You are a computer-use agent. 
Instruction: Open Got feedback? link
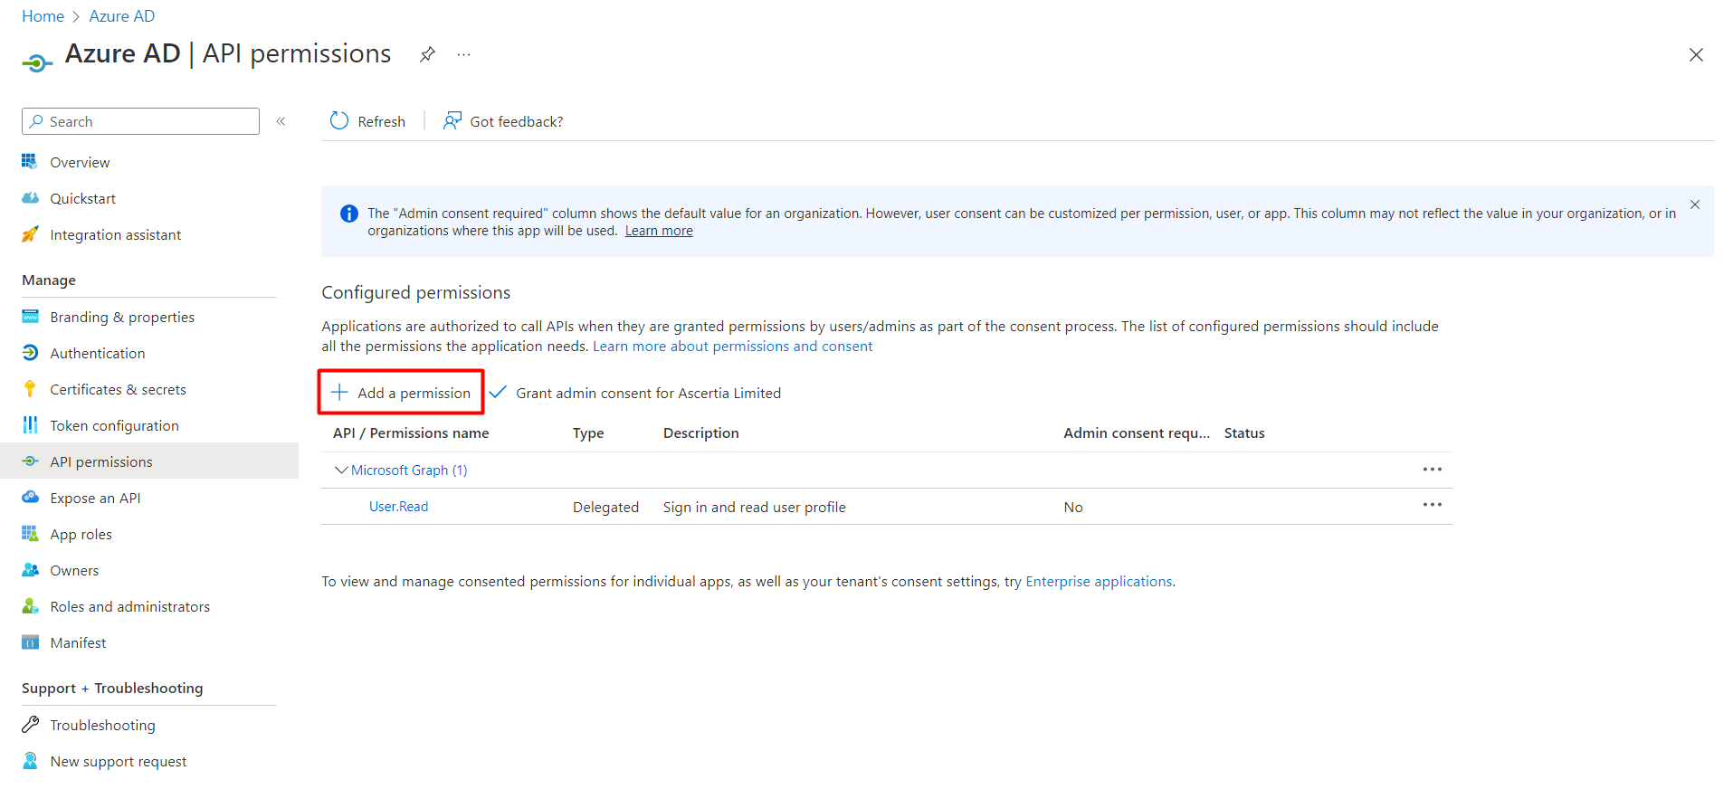(503, 121)
